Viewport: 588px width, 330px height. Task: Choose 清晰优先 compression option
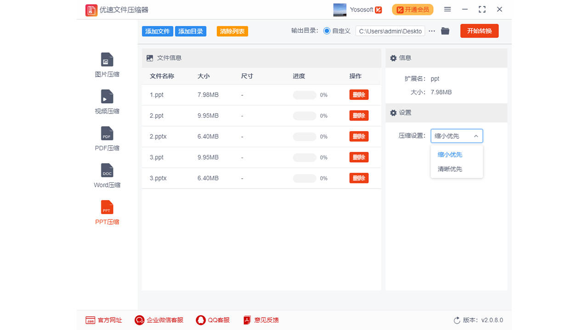point(450,169)
